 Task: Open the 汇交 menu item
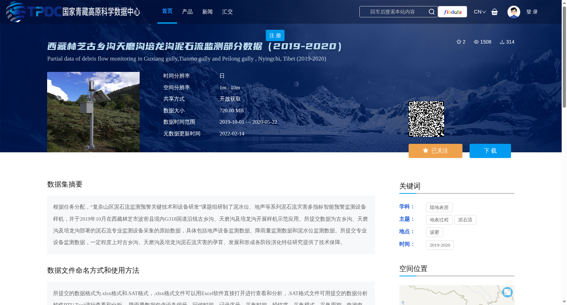point(228,12)
